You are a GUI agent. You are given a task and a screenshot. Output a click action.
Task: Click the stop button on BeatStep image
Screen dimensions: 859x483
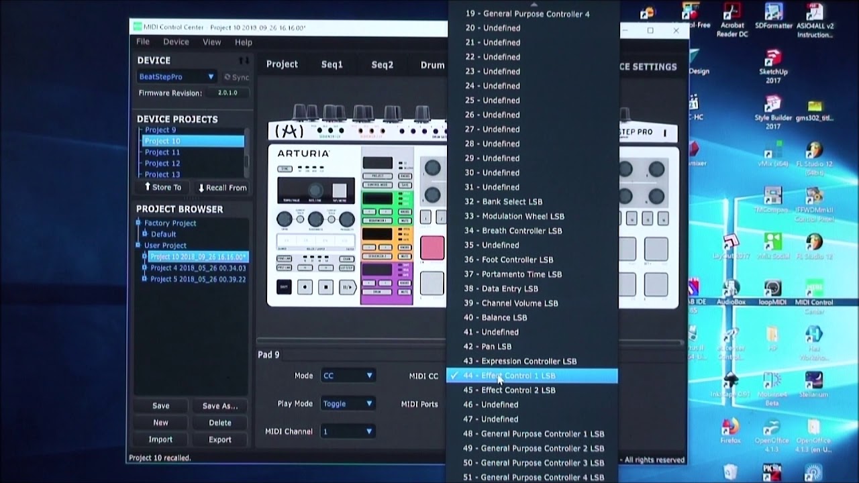coord(325,287)
